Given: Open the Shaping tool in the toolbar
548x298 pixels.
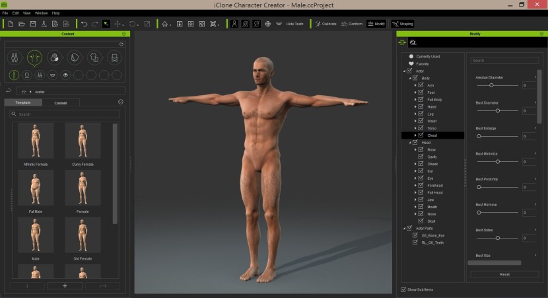Looking at the screenshot, I should coord(403,24).
